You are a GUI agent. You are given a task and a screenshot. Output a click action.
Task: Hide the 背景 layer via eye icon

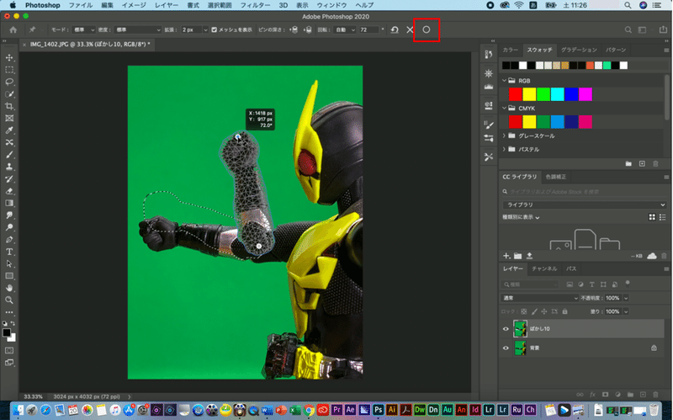coord(506,347)
